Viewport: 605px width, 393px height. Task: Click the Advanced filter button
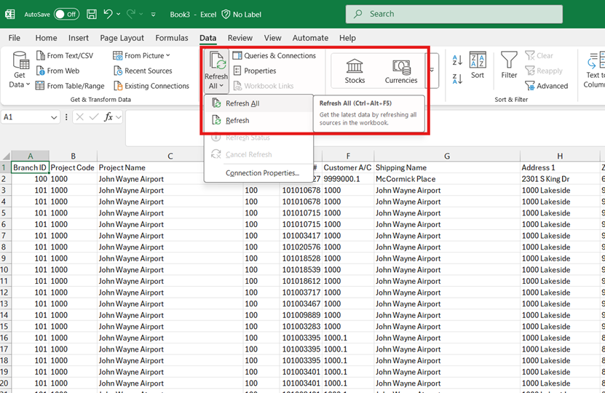[x=547, y=86]
